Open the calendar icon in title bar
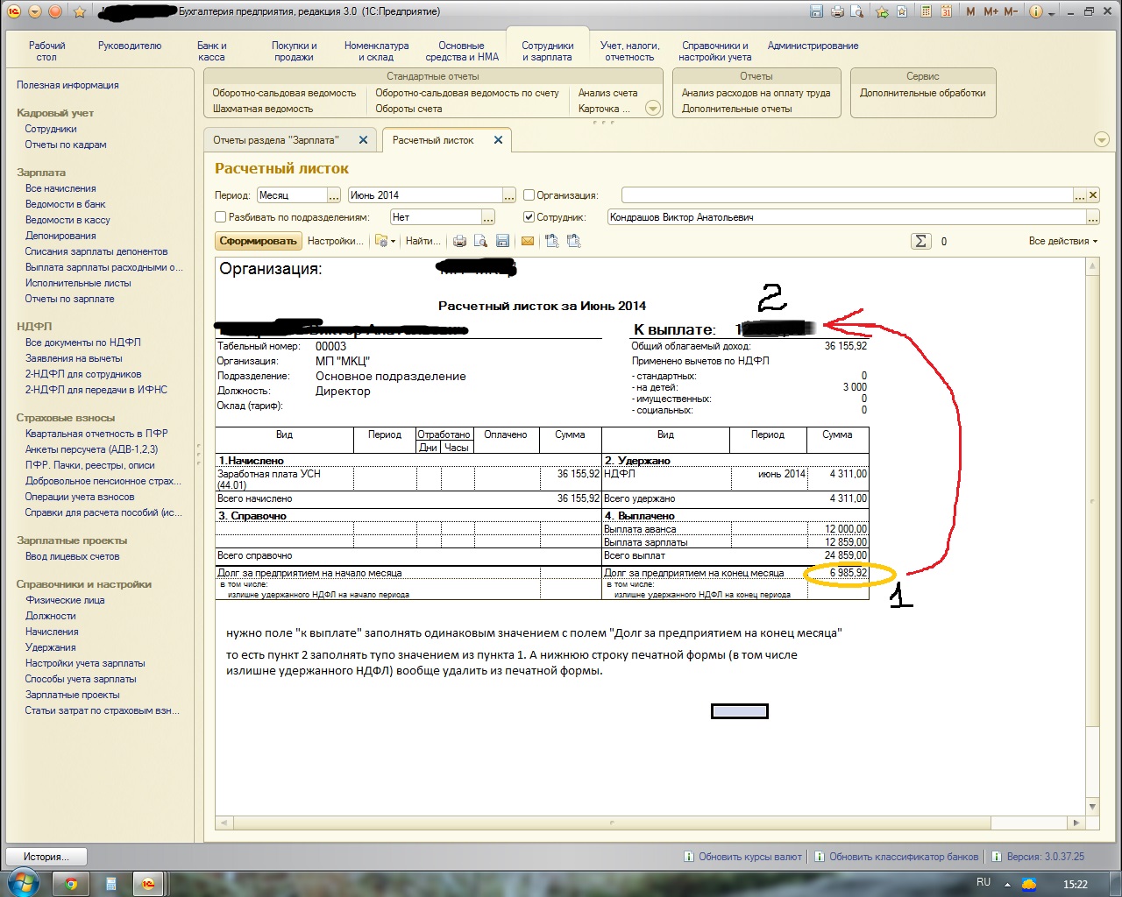Viewport: 1122px width, 897px height. pyautogui.click(x=946, y=11)
